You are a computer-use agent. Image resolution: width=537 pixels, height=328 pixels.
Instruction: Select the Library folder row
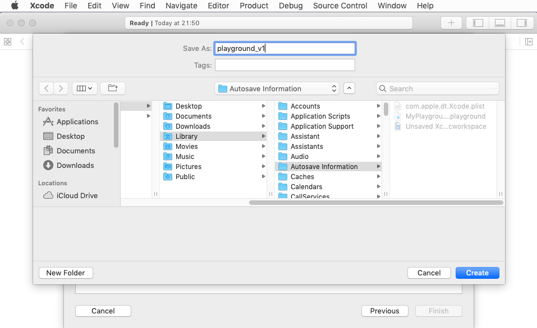(x=213, y=137)
